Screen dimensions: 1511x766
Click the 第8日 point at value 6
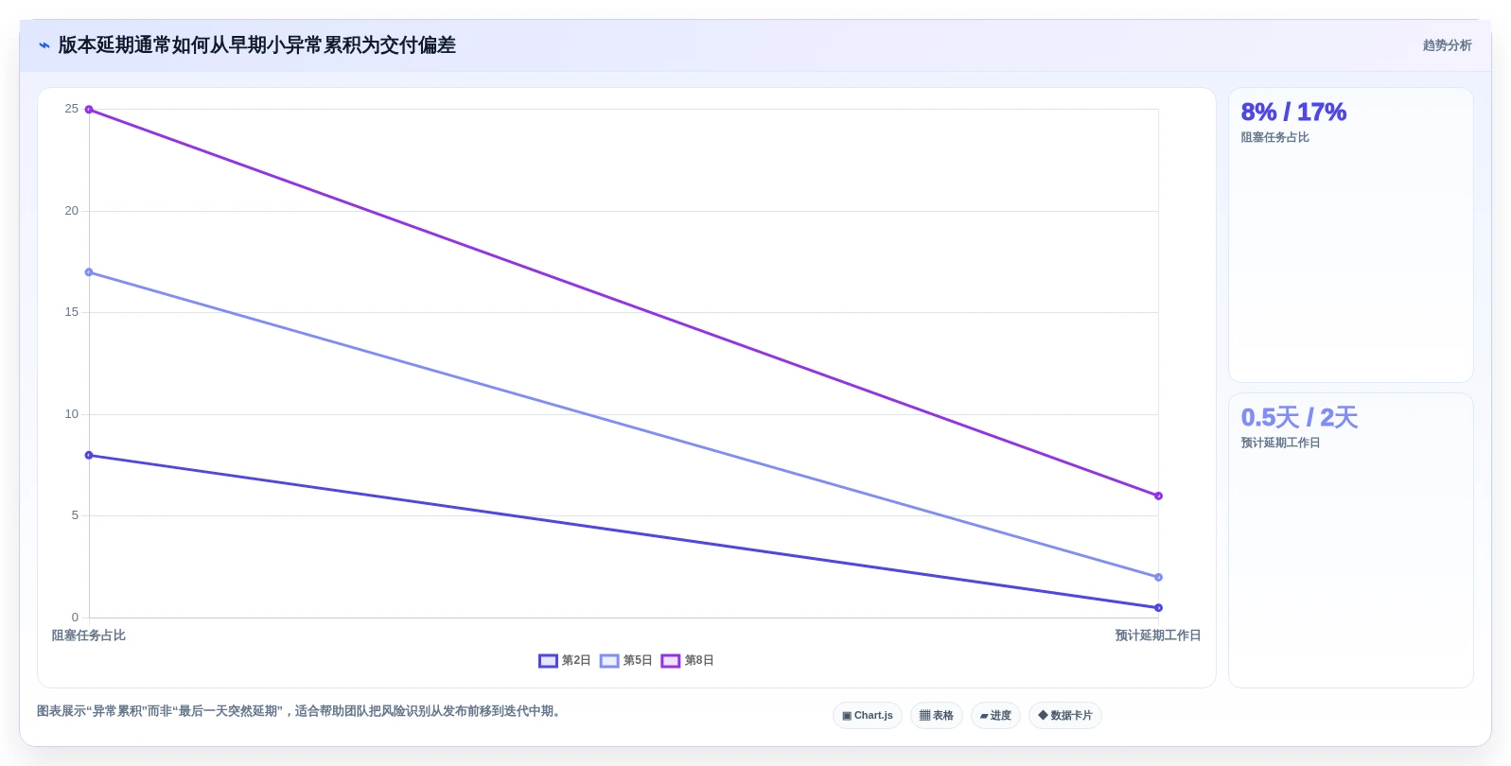pyautogui.click(x=1158, y=496)
